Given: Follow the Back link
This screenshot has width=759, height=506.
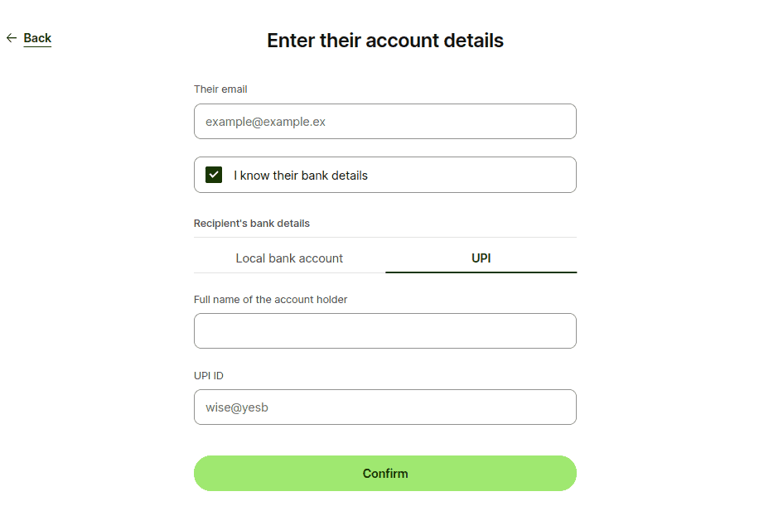Looking at the screenshot, I should 37,38.
